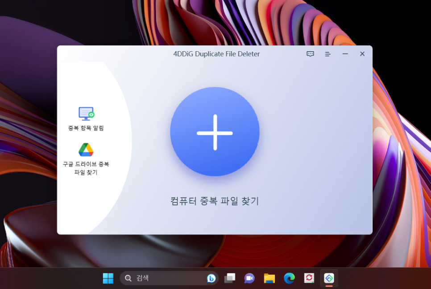This screenshot has width=431, height=289.
Task: Launch the Teams chat taskbar icon
Action: [249, 278]
